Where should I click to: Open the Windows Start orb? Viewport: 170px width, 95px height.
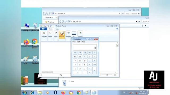coord(25,93)
